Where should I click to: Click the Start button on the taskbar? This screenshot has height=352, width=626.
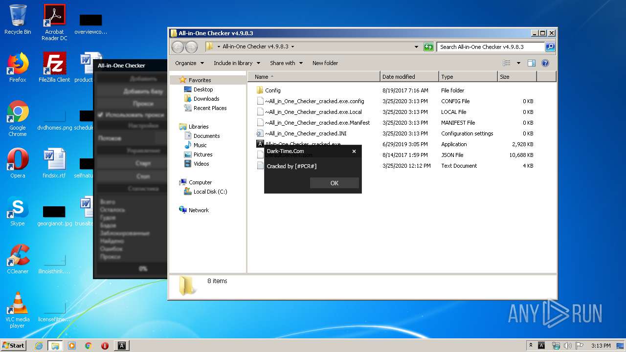[x=13, y=345]
